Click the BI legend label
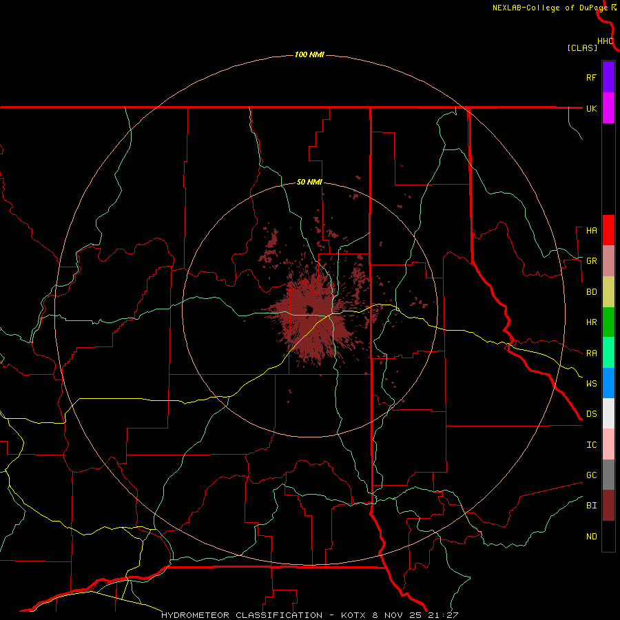This screenshot has width=620, height=620. pos(592,506)
